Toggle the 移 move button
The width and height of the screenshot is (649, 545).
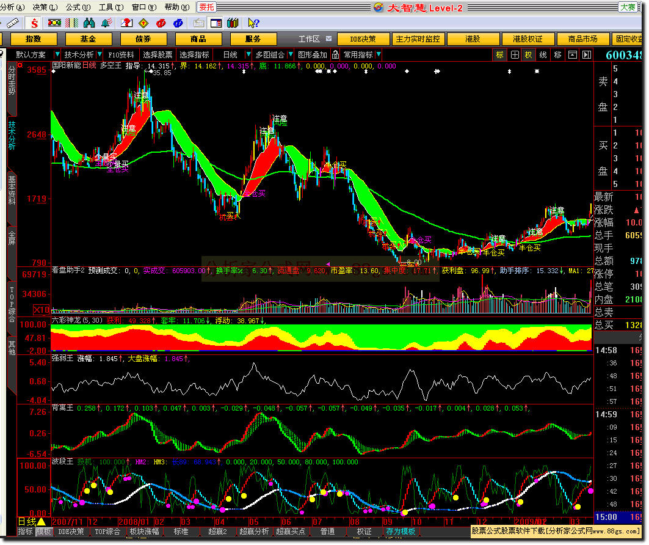coord(557,54)
